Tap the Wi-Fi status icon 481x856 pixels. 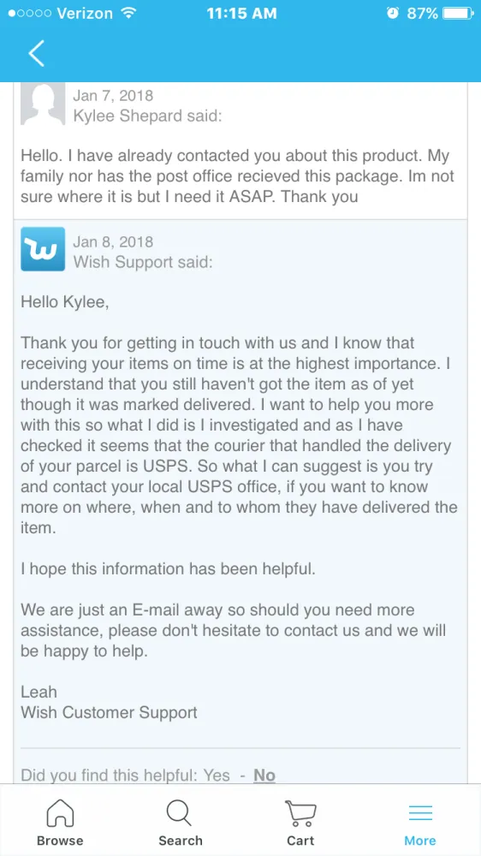(128, 13)
